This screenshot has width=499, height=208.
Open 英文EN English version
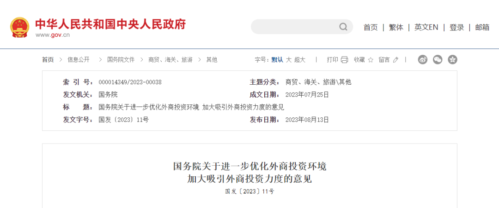[x=426, y=28]
